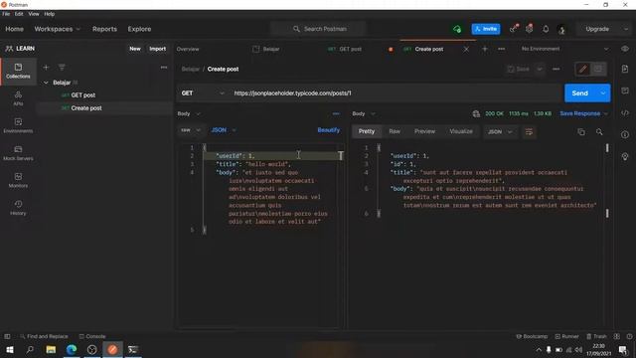Collapse the Belajar collection
Image resolution: width=636 pixels, height=358 pixels.
click(46, 83)
